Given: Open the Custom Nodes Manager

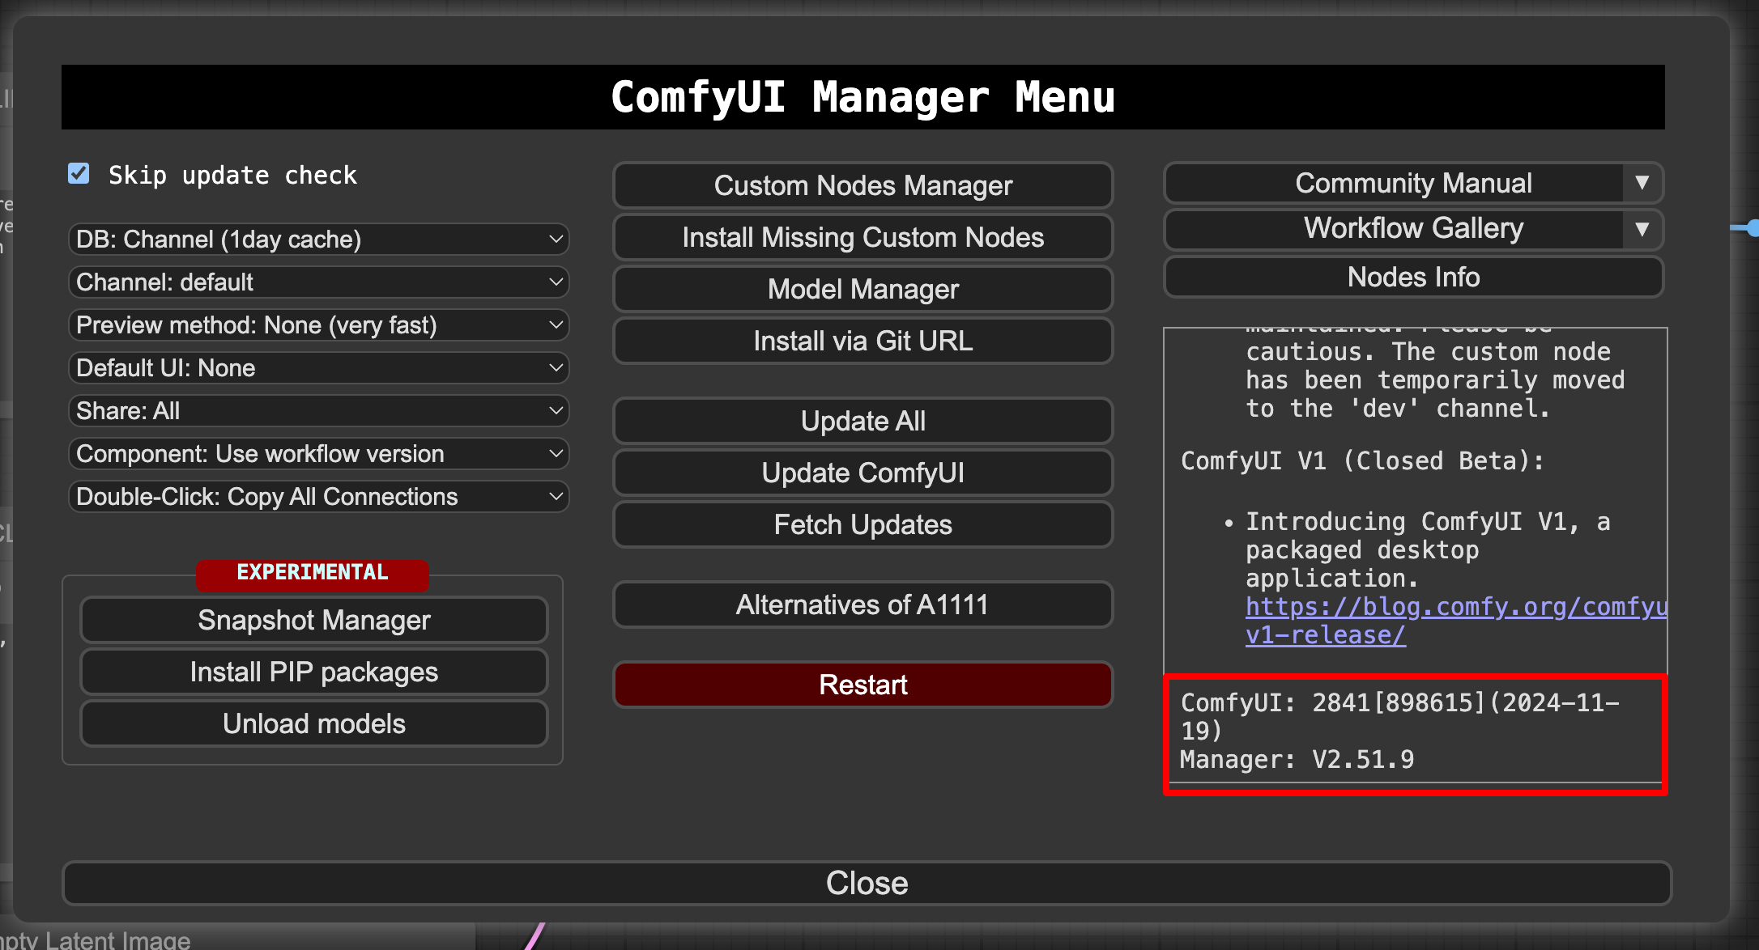Looking at the screenshot, I should pyautogui.click(x=862, y=185).
